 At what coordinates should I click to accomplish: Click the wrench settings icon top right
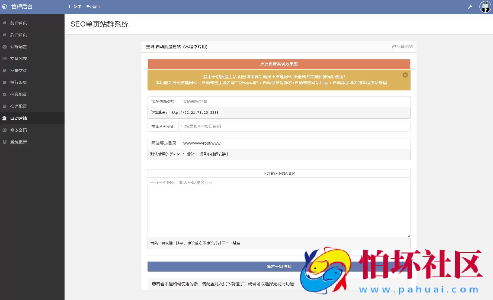(470, 7)
